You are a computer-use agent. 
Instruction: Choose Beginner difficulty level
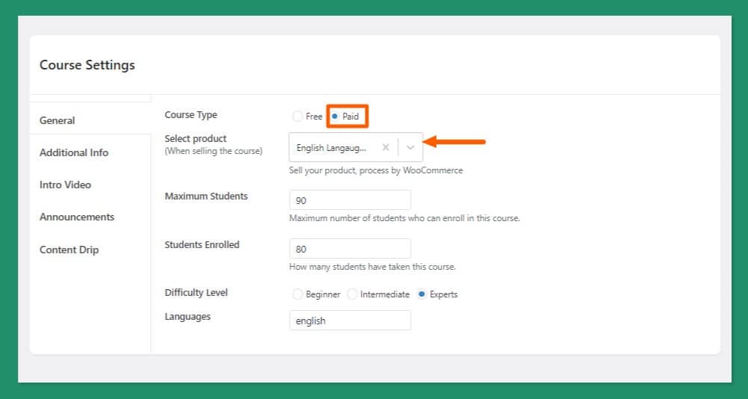coord(297,294)
